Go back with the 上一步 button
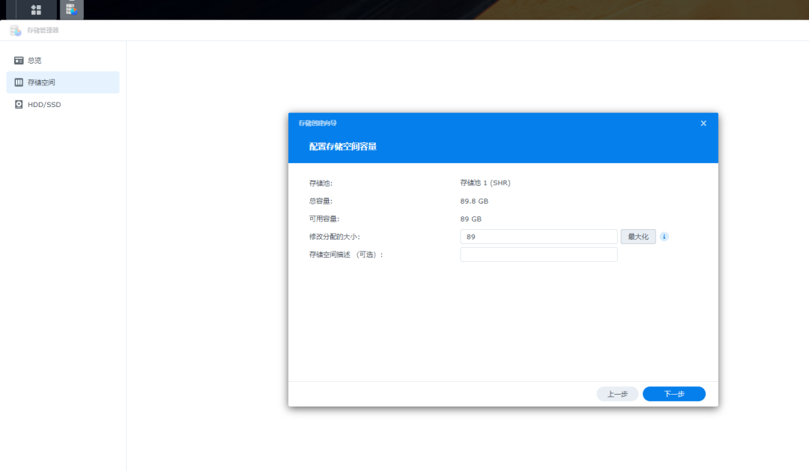The width and height of the screenshot is (809, 471). coord(617,394)
